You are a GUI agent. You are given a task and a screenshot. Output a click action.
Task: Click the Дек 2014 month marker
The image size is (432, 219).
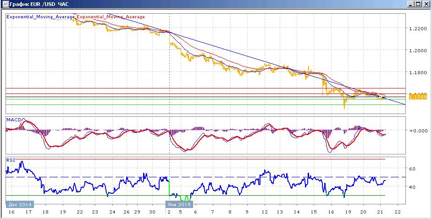[20, 204]
